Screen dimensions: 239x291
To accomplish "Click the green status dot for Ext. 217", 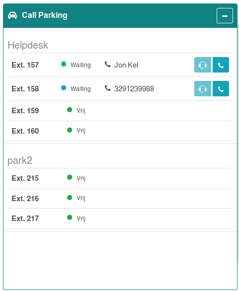I will pyautogui.click(x=70, y=218).
